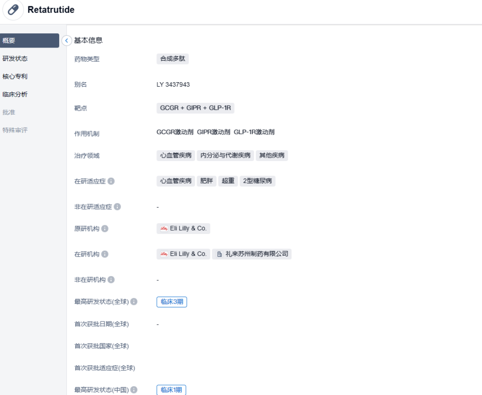Select the 2型糖尿病 indication tag
The width and height of the screenshot is (482, 395).
coord(257,181)
